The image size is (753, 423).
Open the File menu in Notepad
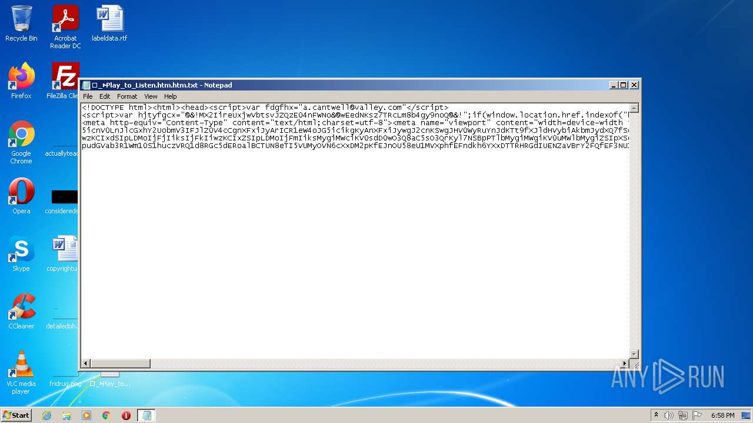tap(88, 96)
